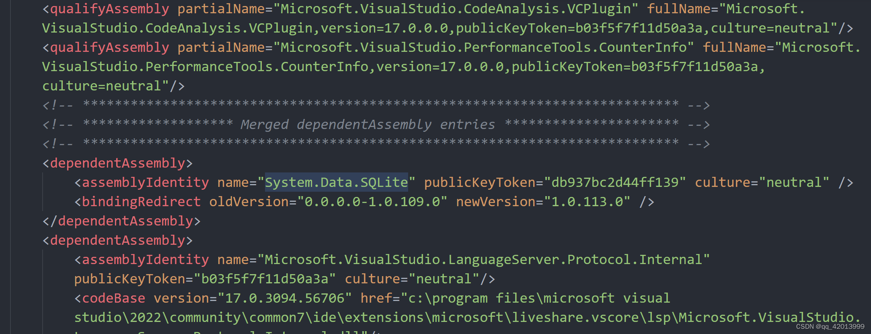Click the closing dependentAssembly tag
The height and width of the screenshot is (334, 871).
click(121, 221)
